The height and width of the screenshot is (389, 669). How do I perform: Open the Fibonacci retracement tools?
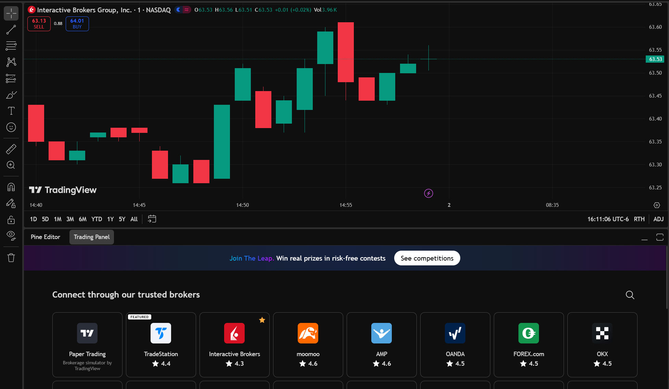tap(11, 46)
